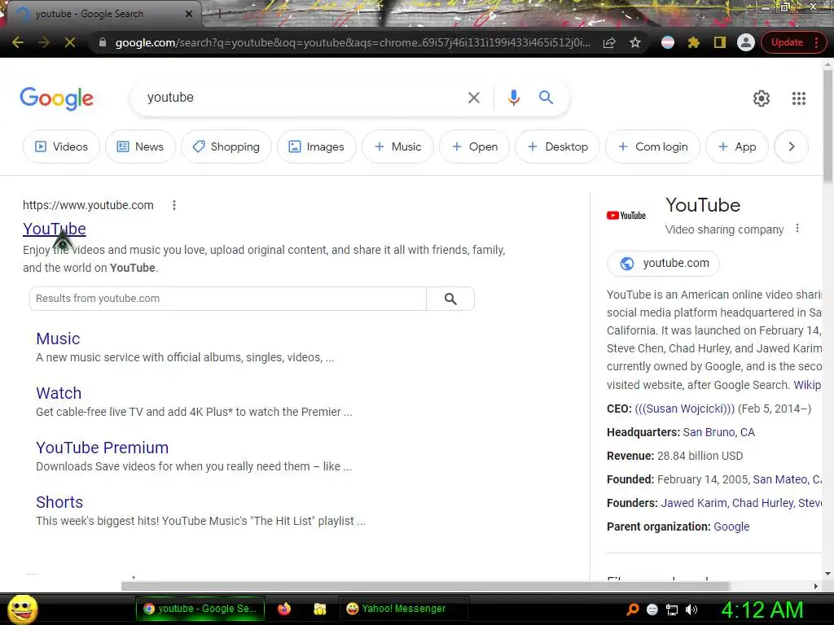Open Google parent organization link

click(x=731, y=527)
